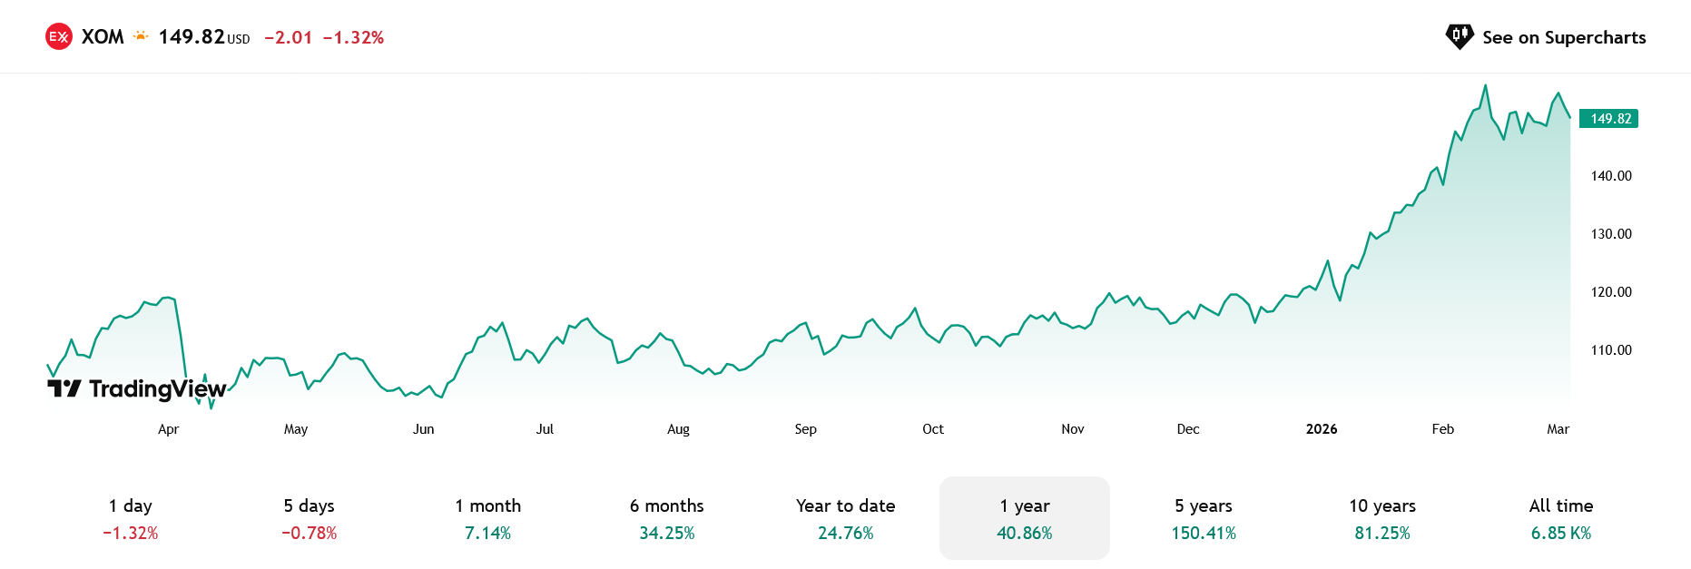Click the red ExxonMobil logo icon
This screenshot has height=569, width=1691.
click(x=59, y=37)
